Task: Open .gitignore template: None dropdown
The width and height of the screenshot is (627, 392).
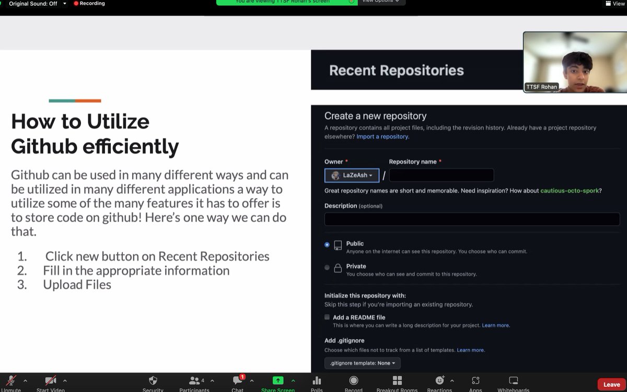Action: pos(363,363)
